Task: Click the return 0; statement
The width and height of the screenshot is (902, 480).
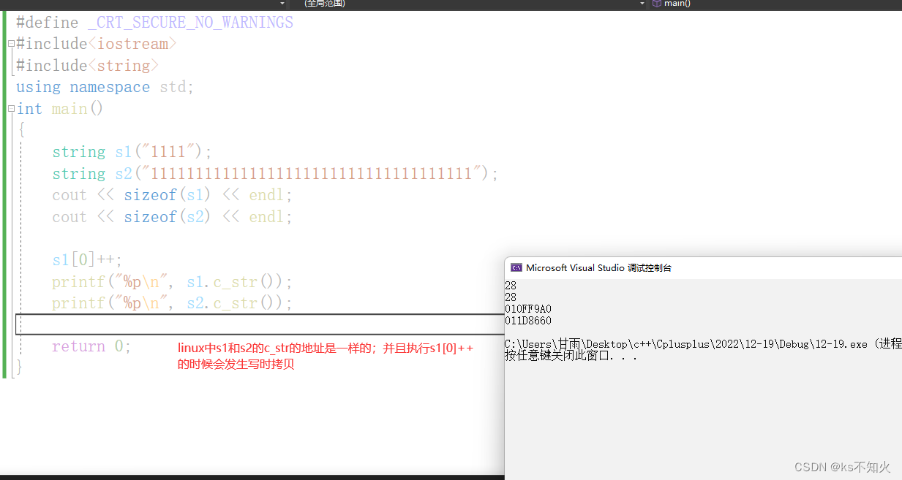Action: (x=91, y=346)
